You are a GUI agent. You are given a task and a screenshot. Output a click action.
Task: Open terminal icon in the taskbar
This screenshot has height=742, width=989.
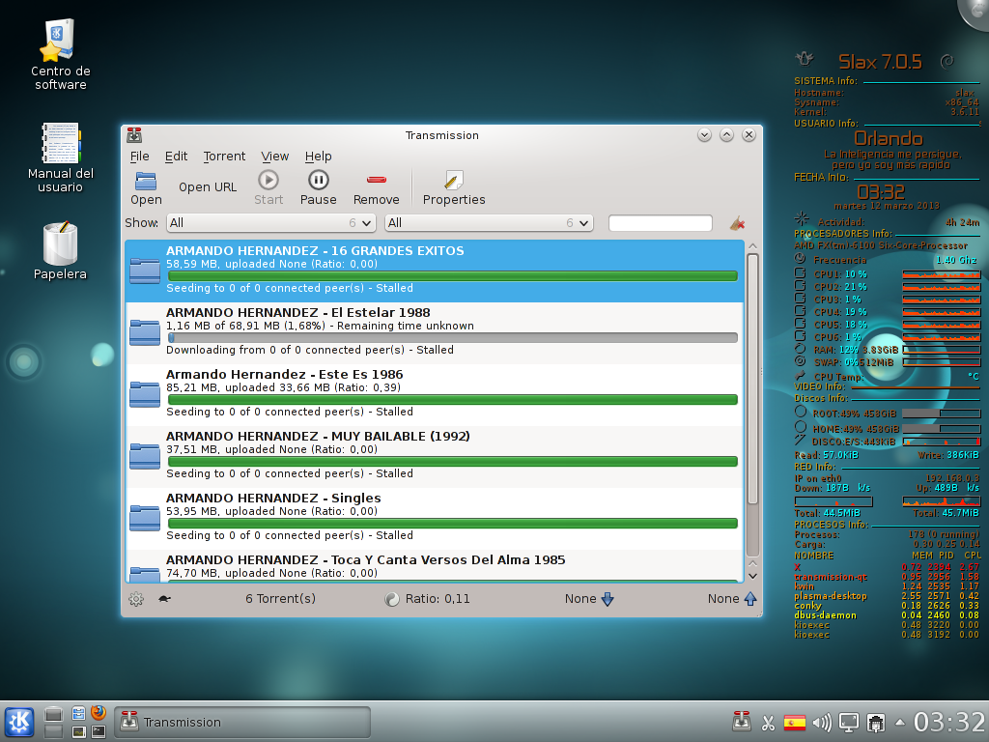point(99,732)
